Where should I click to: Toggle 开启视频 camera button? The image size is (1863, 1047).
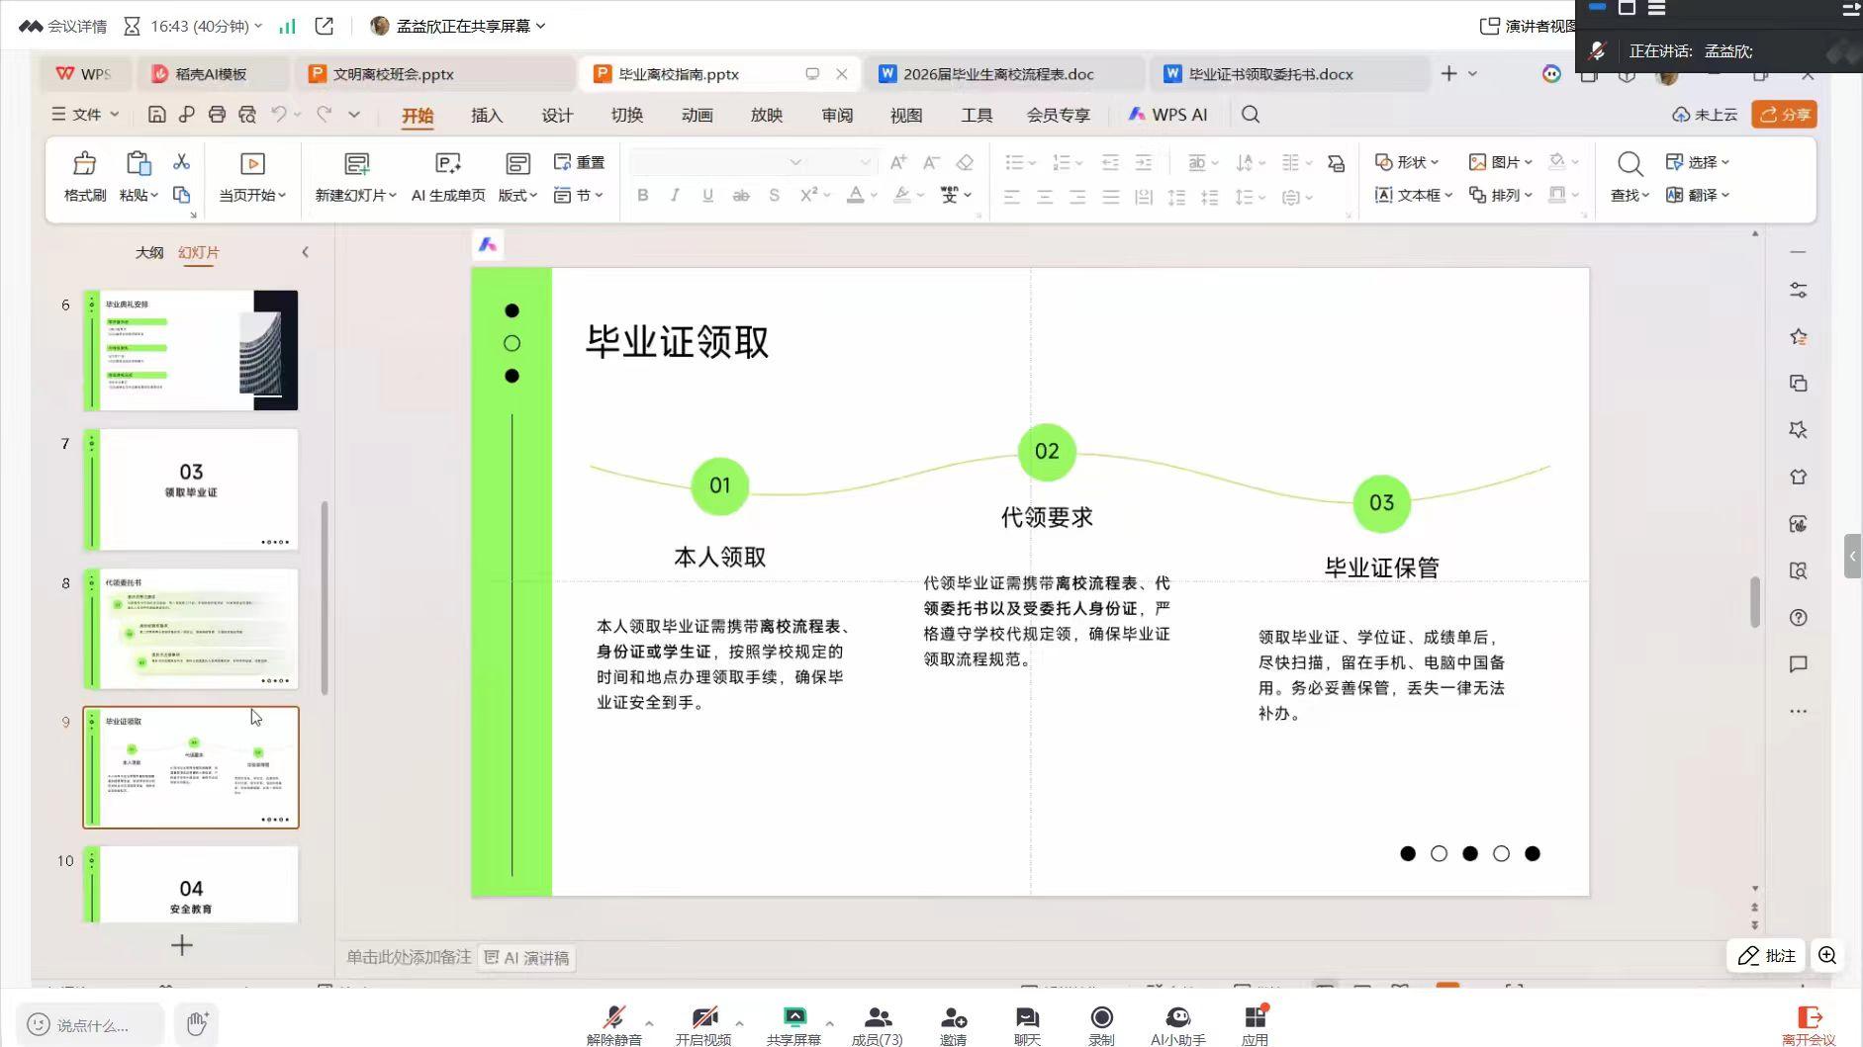pos(703,1025)
